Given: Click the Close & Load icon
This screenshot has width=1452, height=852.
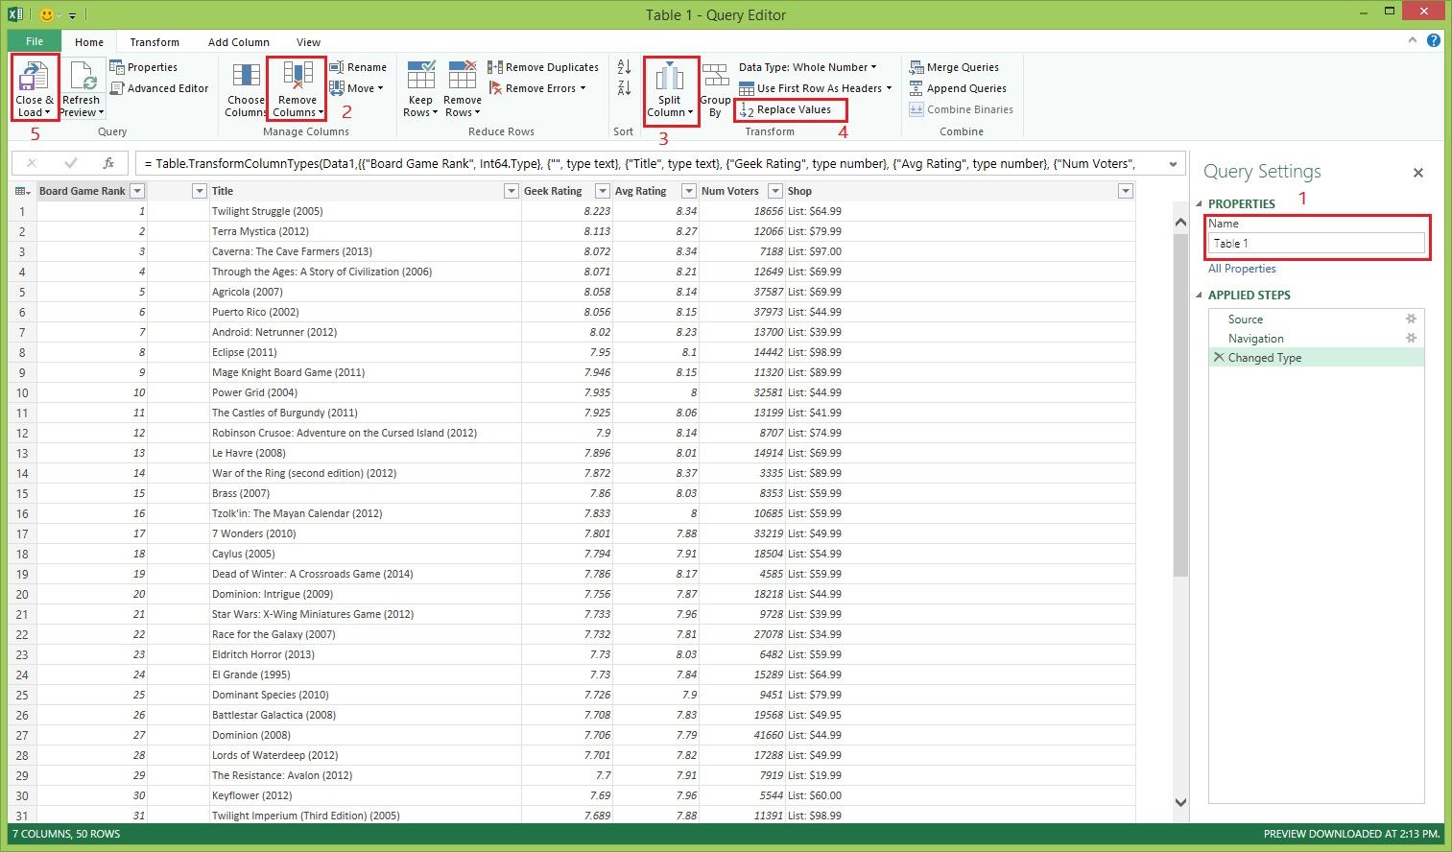Looking at the screenshot, I should pos(34,77).
